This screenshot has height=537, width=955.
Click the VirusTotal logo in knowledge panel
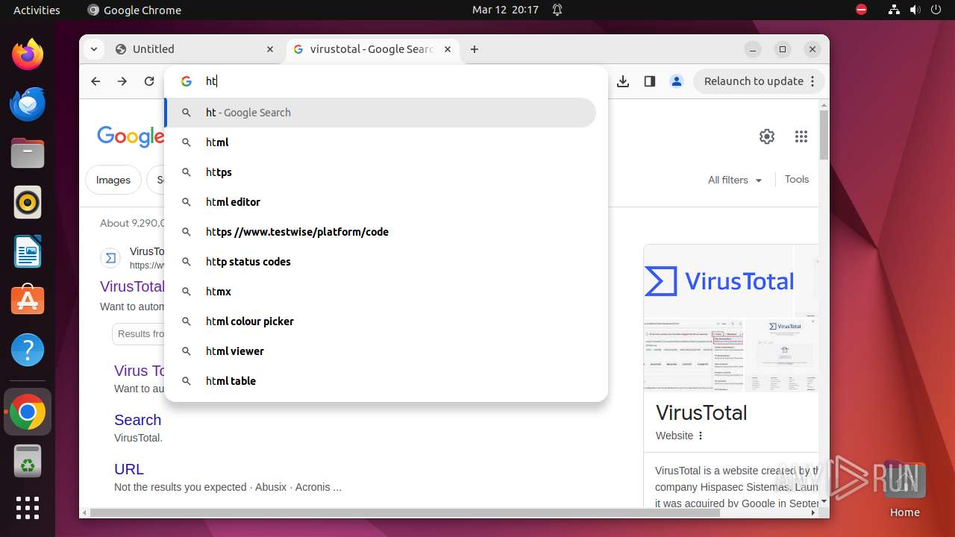(x=719, y=281)
